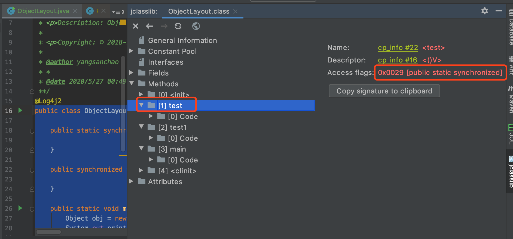This screenshot has width=513, height=239.
Task: Run the ObjectLayout class via gutter arrow
Action: coord(20,111)
